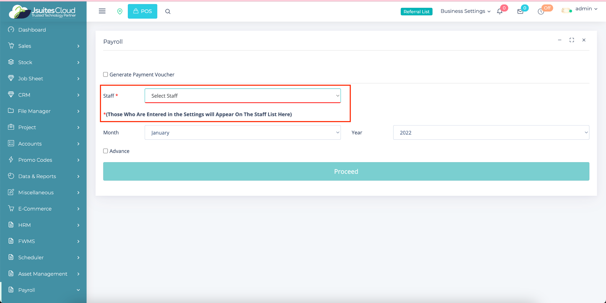Click the Proceed button

346,171
